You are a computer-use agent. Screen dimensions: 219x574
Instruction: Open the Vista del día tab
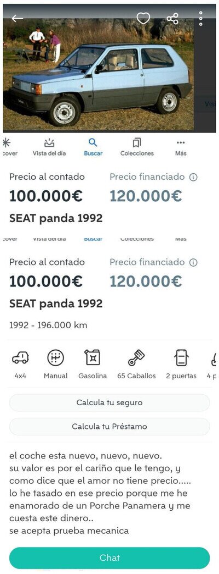point(49,147)
